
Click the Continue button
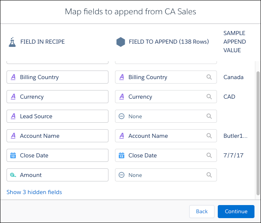pos(236,211)
